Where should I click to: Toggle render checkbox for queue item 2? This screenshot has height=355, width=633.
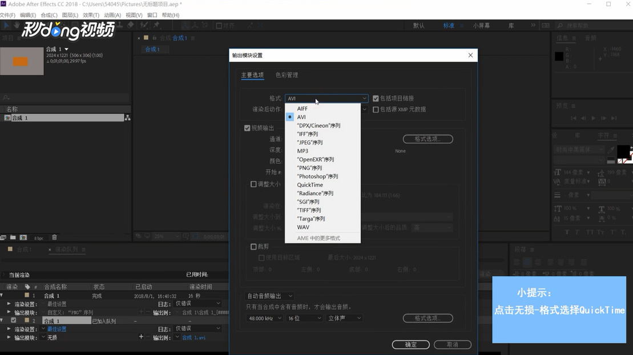pos(14,320)
